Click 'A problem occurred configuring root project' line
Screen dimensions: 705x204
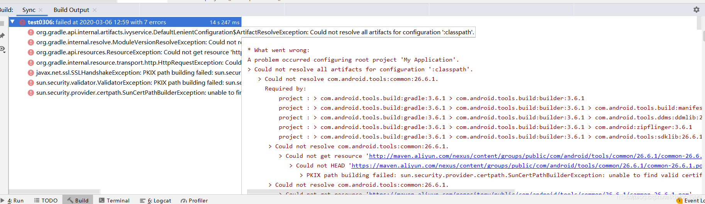click(353, 60)
